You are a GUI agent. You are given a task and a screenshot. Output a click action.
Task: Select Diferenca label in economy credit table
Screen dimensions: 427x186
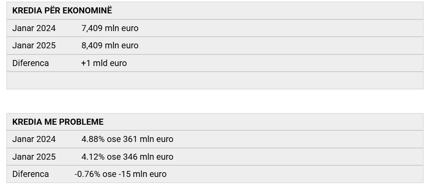(30, 63)
